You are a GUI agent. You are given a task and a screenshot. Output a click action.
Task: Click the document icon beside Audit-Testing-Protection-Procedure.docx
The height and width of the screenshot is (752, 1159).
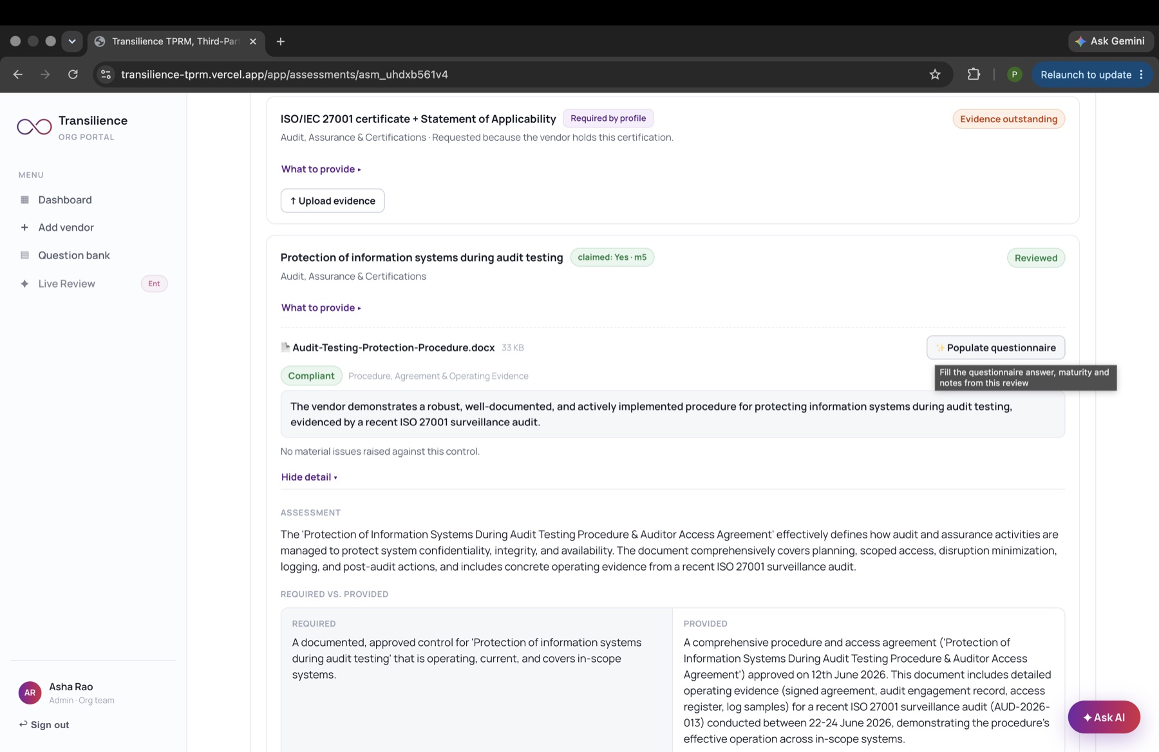coord(285,347)
